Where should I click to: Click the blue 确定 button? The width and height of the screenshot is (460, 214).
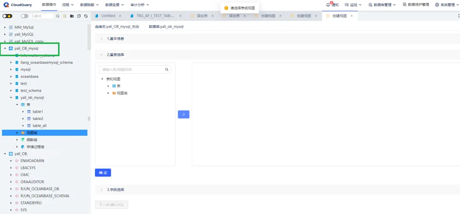tap(103, 172)
